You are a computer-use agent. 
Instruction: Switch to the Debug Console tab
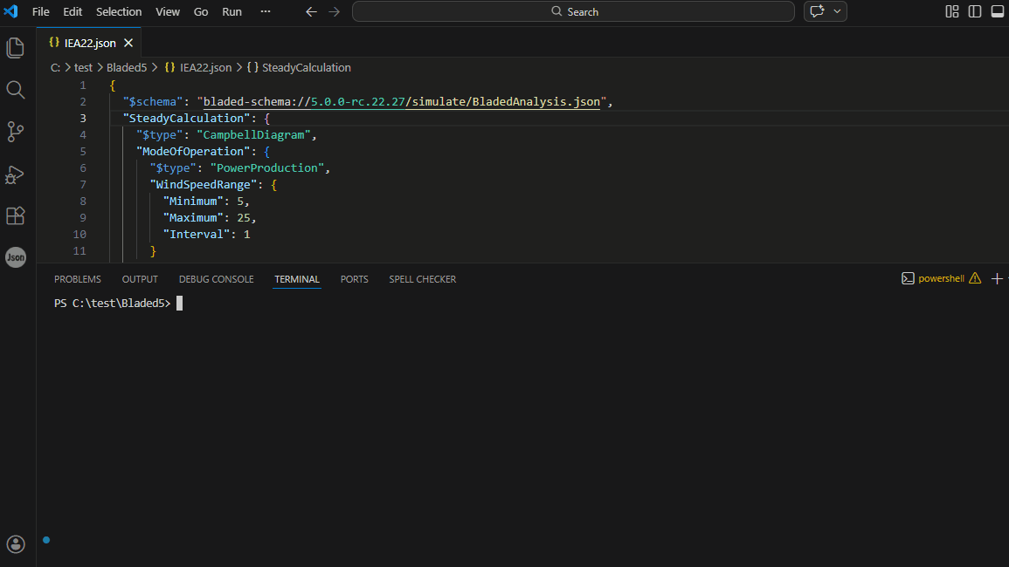[x=216, y=279]
